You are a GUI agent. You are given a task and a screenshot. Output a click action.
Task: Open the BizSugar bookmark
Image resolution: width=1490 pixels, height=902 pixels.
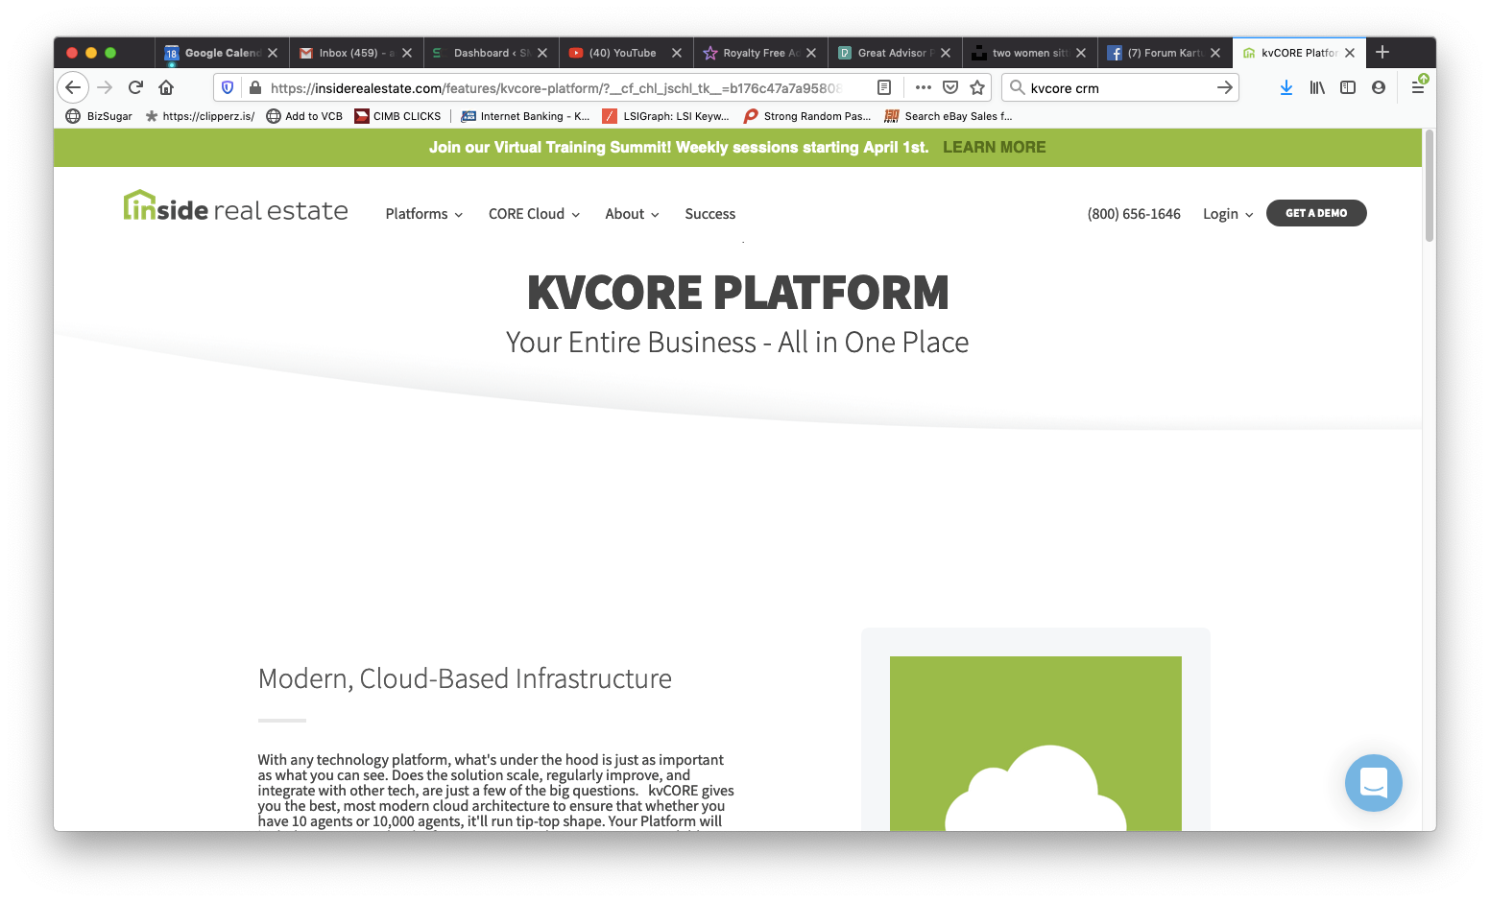[x=99, y=116]
